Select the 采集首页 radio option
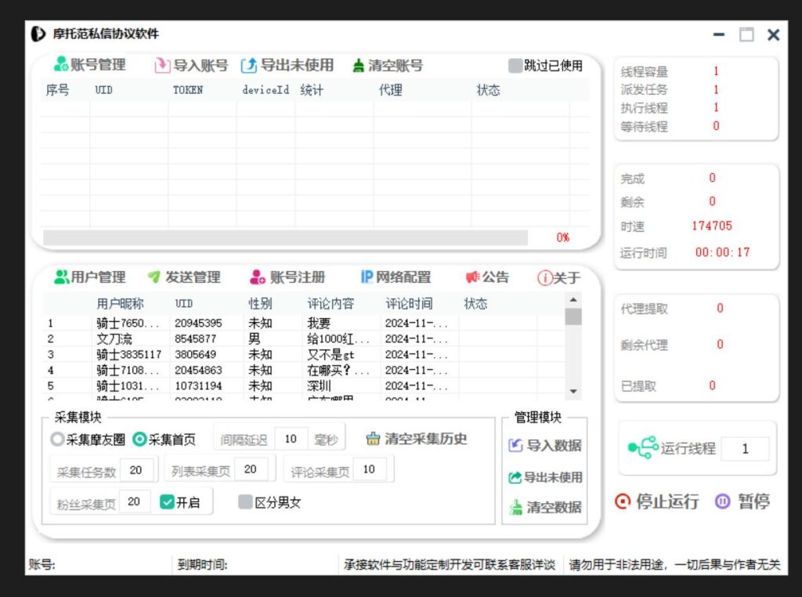Viewport: 802px width, 597px height. click(140, 440)
